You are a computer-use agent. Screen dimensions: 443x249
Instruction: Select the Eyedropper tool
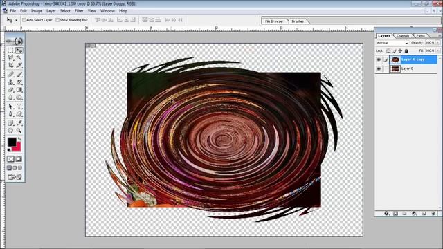click(x=19, y=123)
